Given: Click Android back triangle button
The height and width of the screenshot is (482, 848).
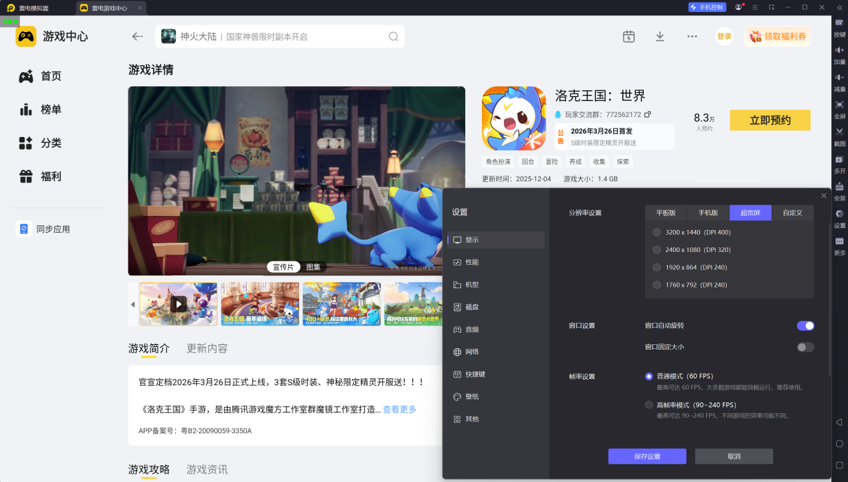Looking at the screenshot, I should point(839,423).
